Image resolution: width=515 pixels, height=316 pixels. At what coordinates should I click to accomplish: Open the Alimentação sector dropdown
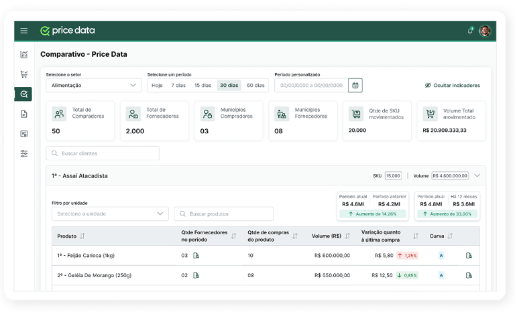click(94, 85)
